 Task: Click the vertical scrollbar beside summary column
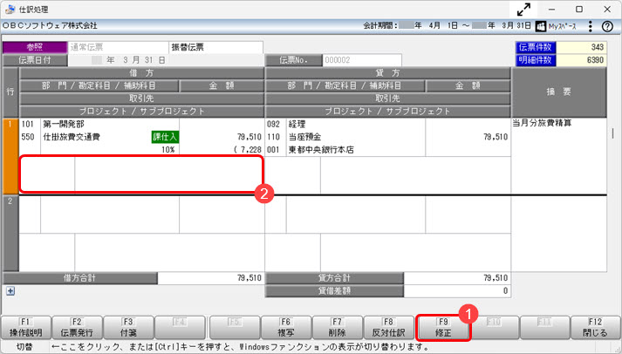point(613,133)
